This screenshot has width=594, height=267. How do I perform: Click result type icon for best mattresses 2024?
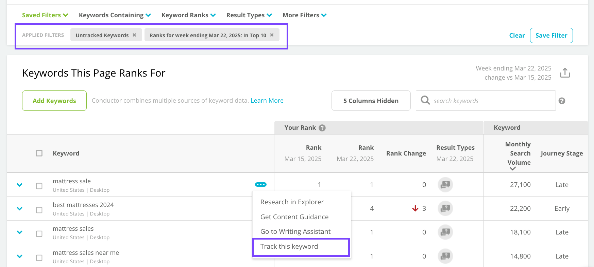click(x=445, y=208)
